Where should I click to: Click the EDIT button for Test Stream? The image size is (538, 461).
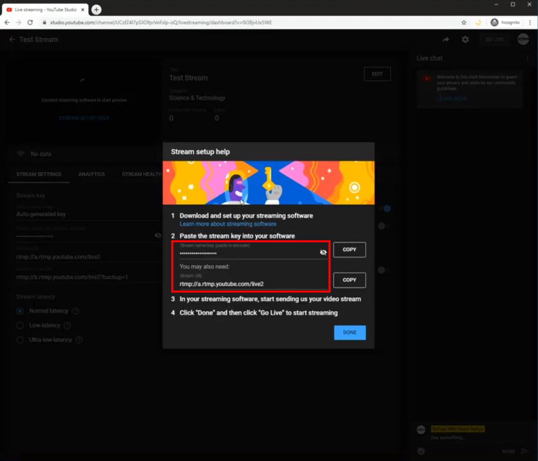coord(377,74)
